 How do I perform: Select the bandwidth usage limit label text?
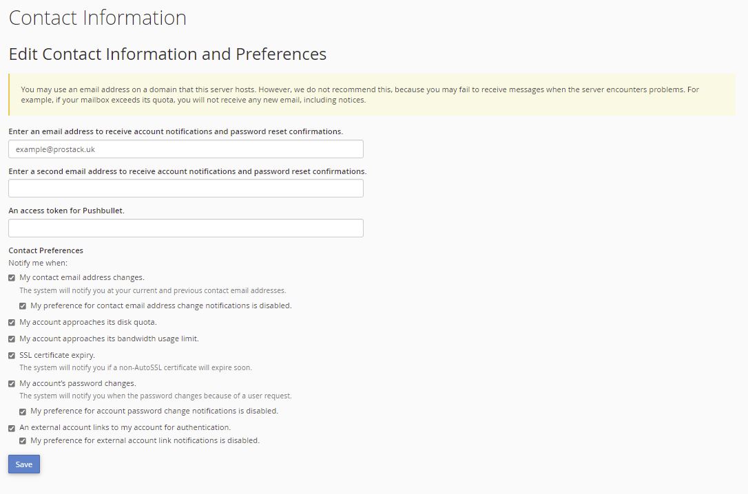coord(109,339)
